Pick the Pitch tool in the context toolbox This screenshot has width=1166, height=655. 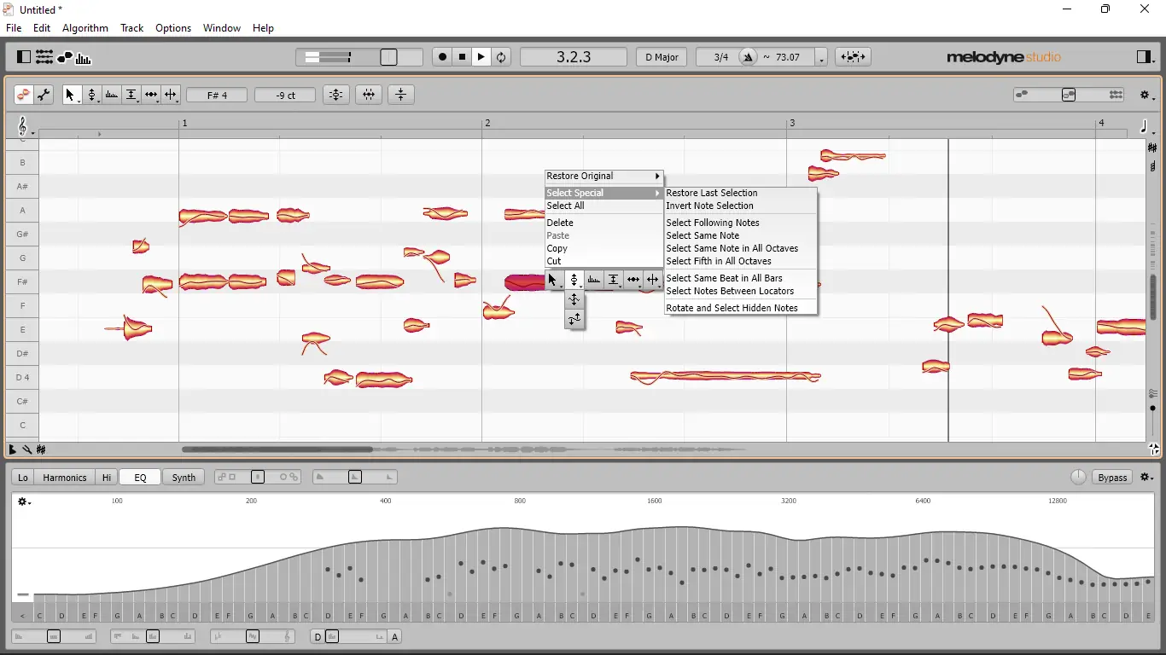(x=574, y=280)
